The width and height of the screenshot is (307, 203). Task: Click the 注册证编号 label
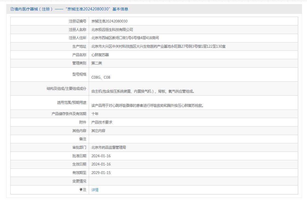pyautogui.click(x=78, y=21)
